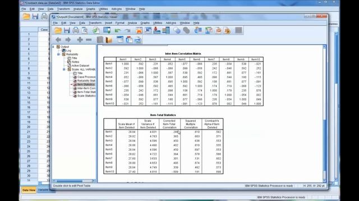Click Save icon in Viewer toolbar
Viewport: 359px width, 201px height.
click(67, 30)
